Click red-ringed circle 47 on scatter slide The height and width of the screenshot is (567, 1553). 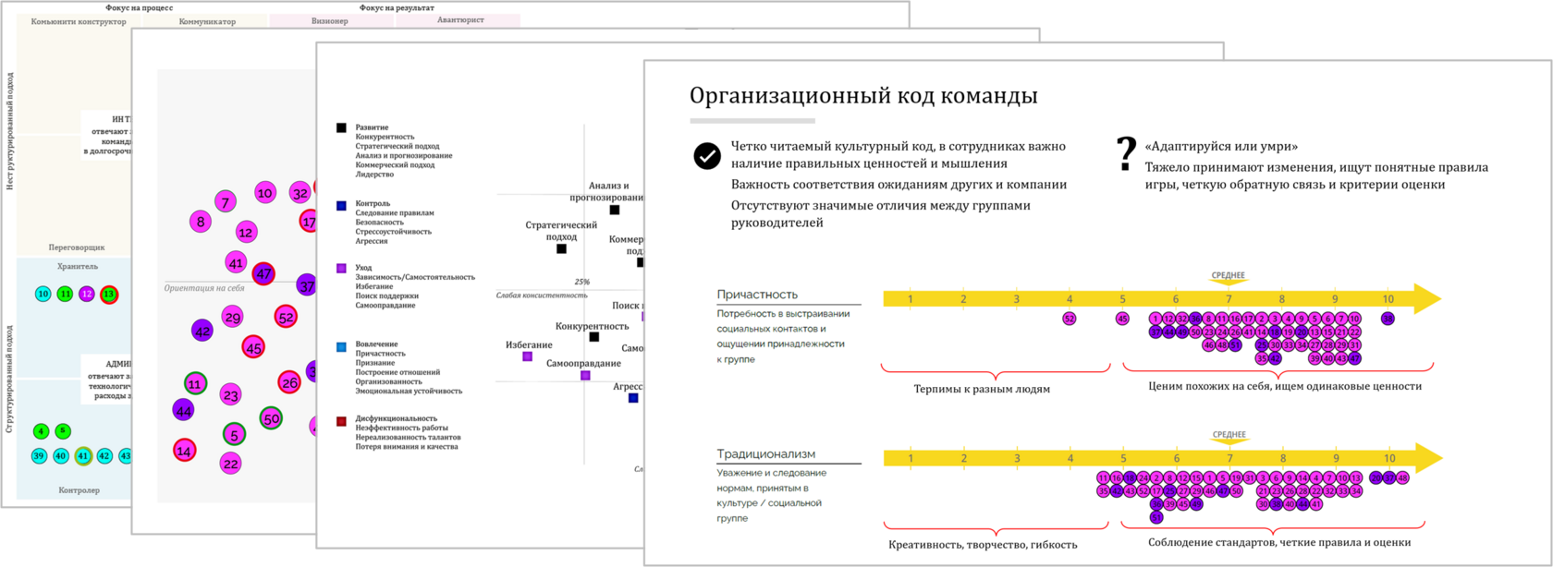(x=263, y=274)
